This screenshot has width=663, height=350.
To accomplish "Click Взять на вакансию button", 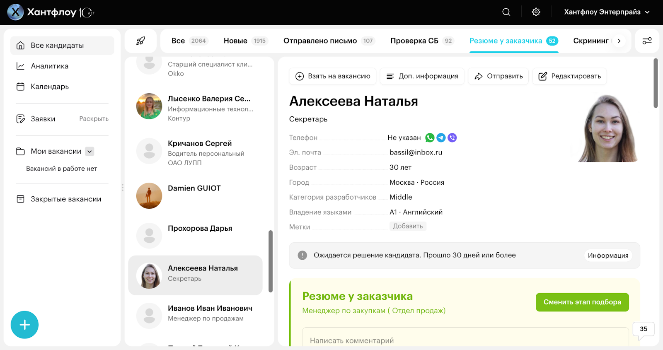I will pyautogui.click(x=333, y=76).
